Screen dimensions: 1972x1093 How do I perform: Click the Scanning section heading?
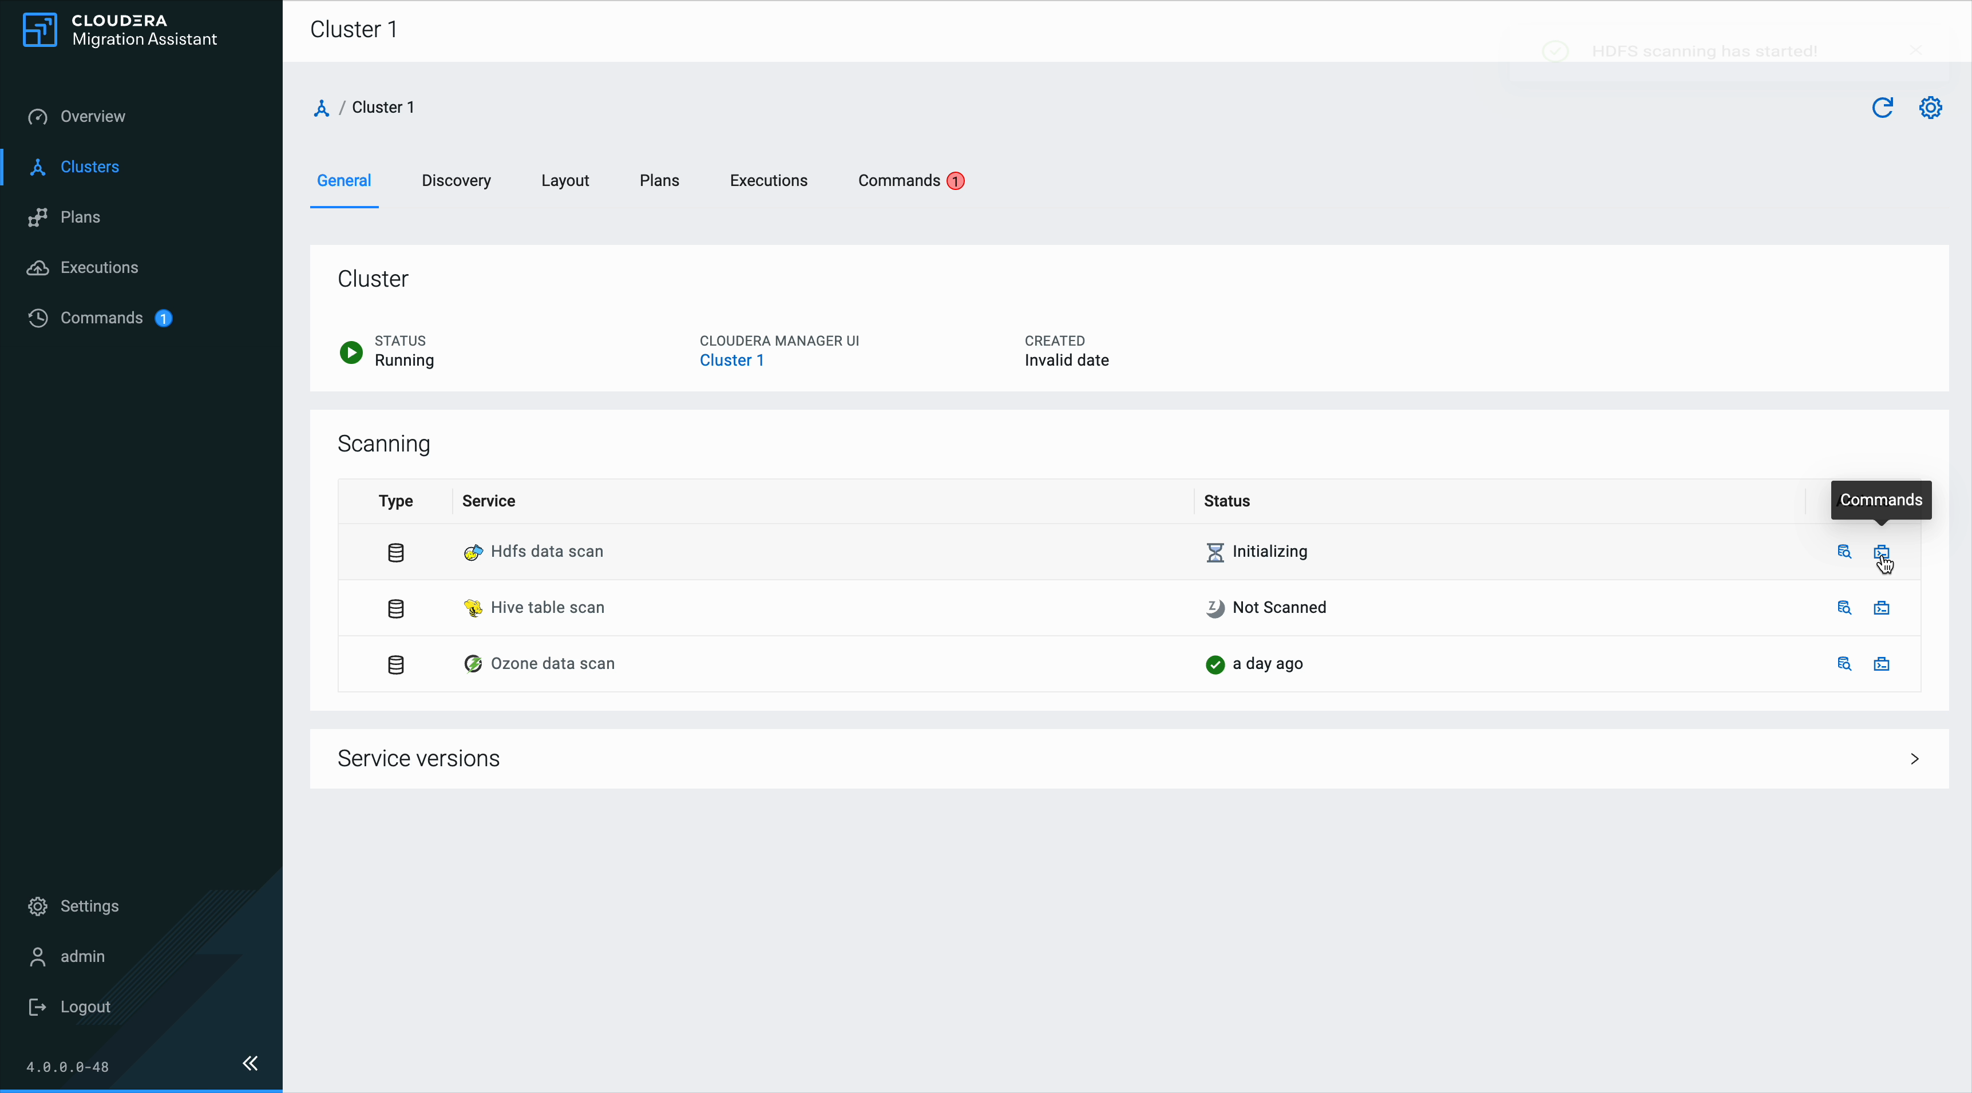pyautogui.click(x=383, y=444)
